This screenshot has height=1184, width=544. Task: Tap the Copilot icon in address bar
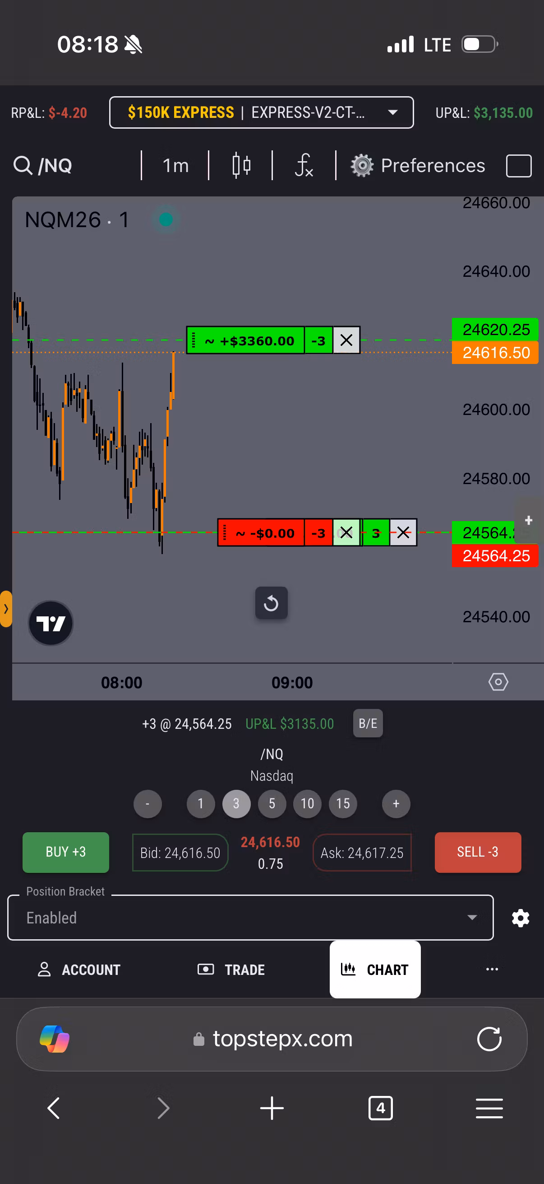click(x=55, y=1039)
